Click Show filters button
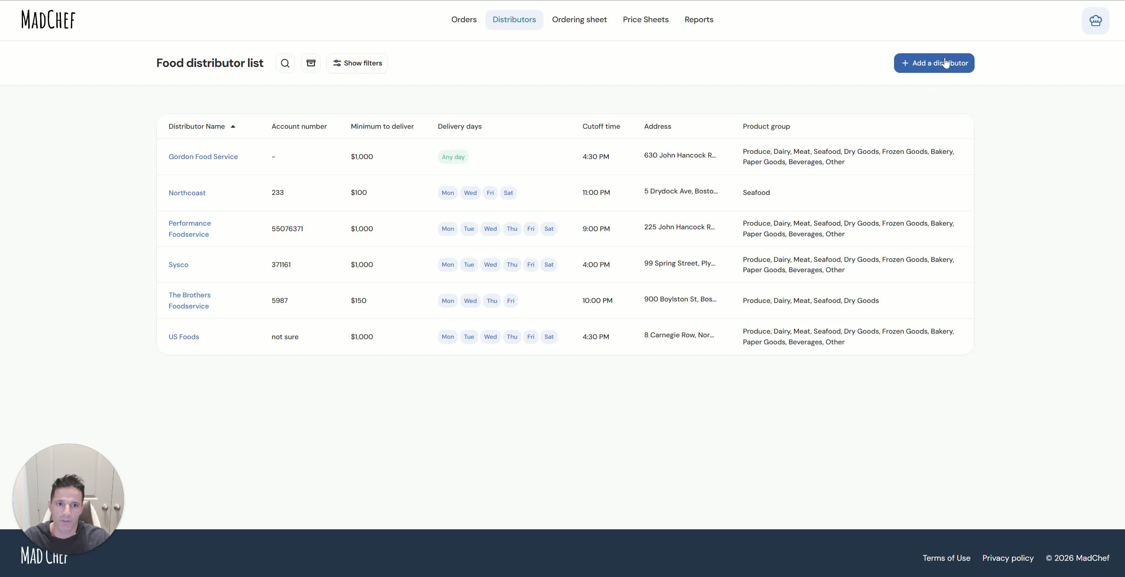Screen dimensions: 1125x577 pyautogui.click(x=357, y=63)
